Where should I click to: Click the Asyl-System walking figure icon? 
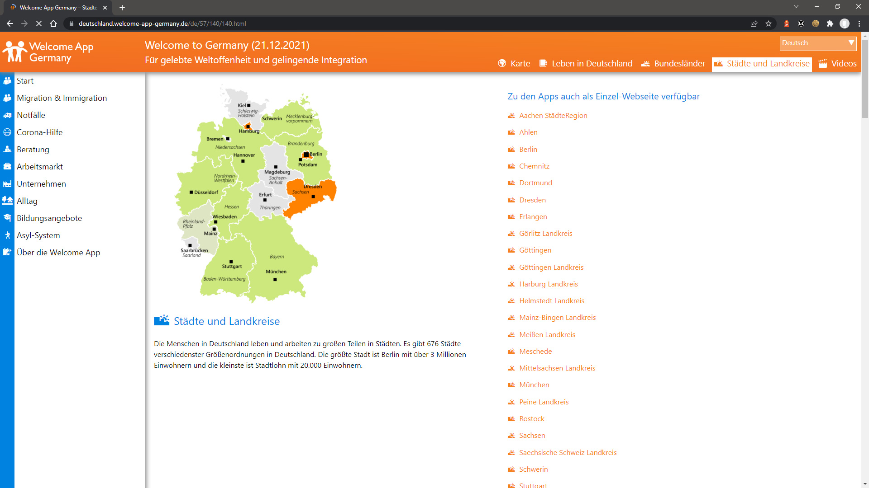click(x=7, y=235)
